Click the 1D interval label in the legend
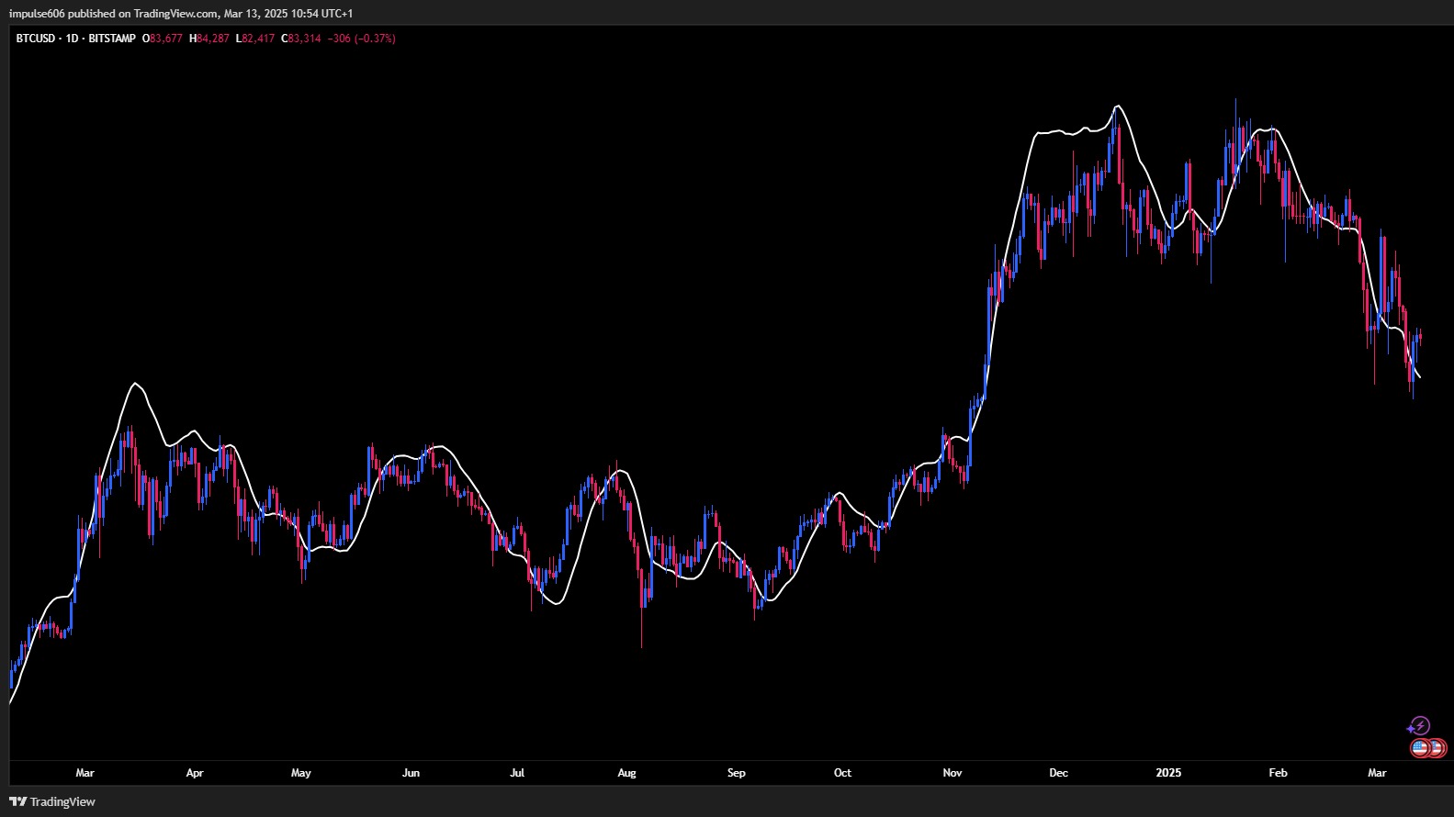 click(72, 39)
